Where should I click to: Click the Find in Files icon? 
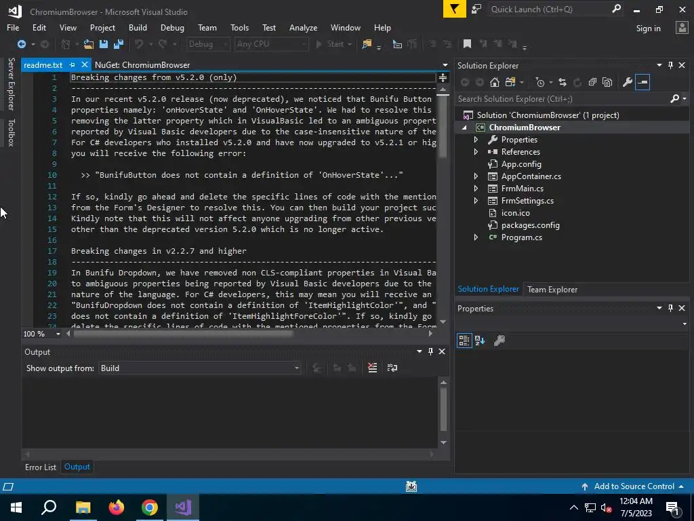367,44
